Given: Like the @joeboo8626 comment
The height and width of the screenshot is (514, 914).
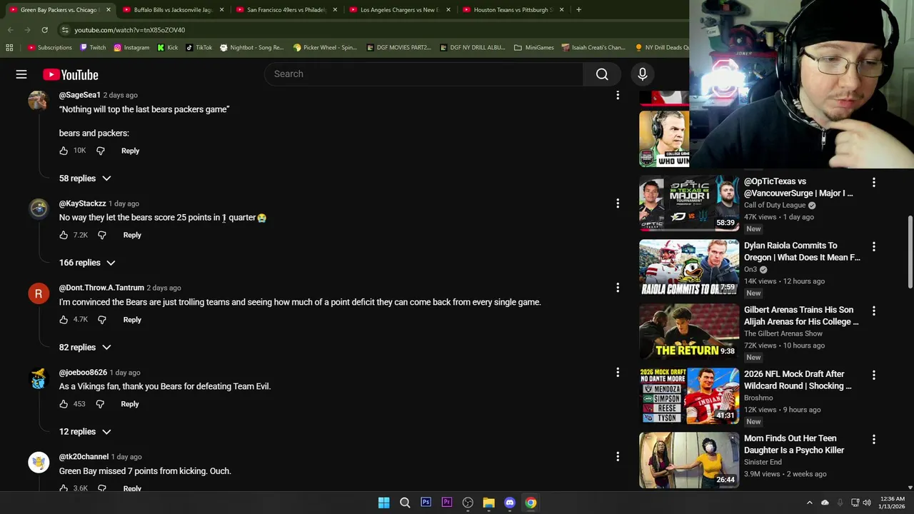Looking at the screenshot, I should [x=64, y=404].
